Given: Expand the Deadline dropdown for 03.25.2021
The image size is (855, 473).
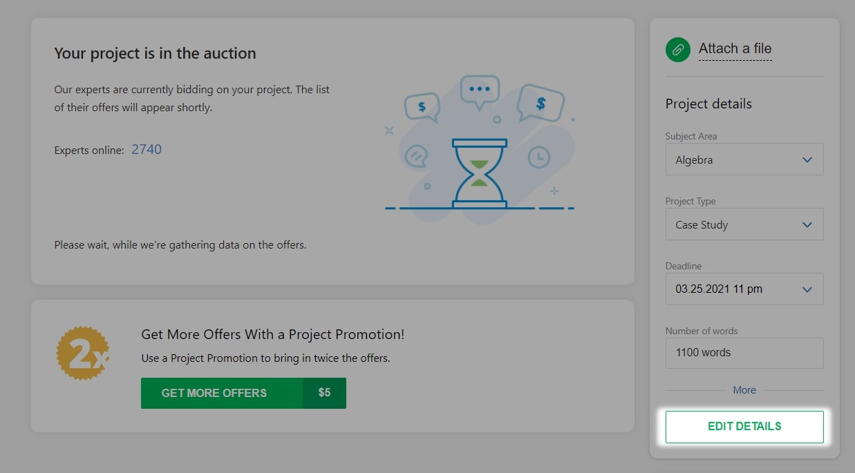Looking at the screenshot, I should point(744,289).
